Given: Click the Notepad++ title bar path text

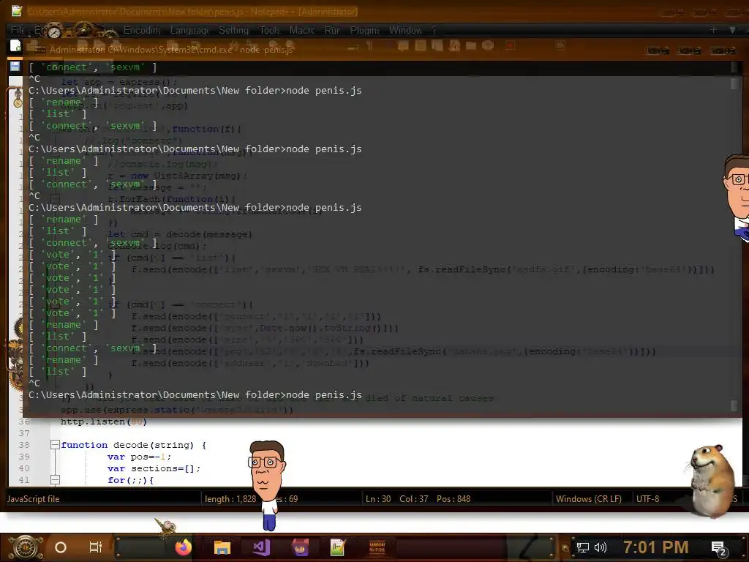Looking at the screenshot, I should pos(192,11).
